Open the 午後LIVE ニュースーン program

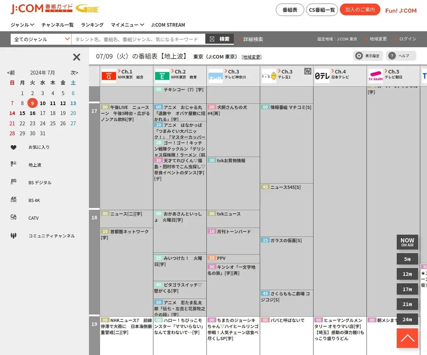[126, 156]
